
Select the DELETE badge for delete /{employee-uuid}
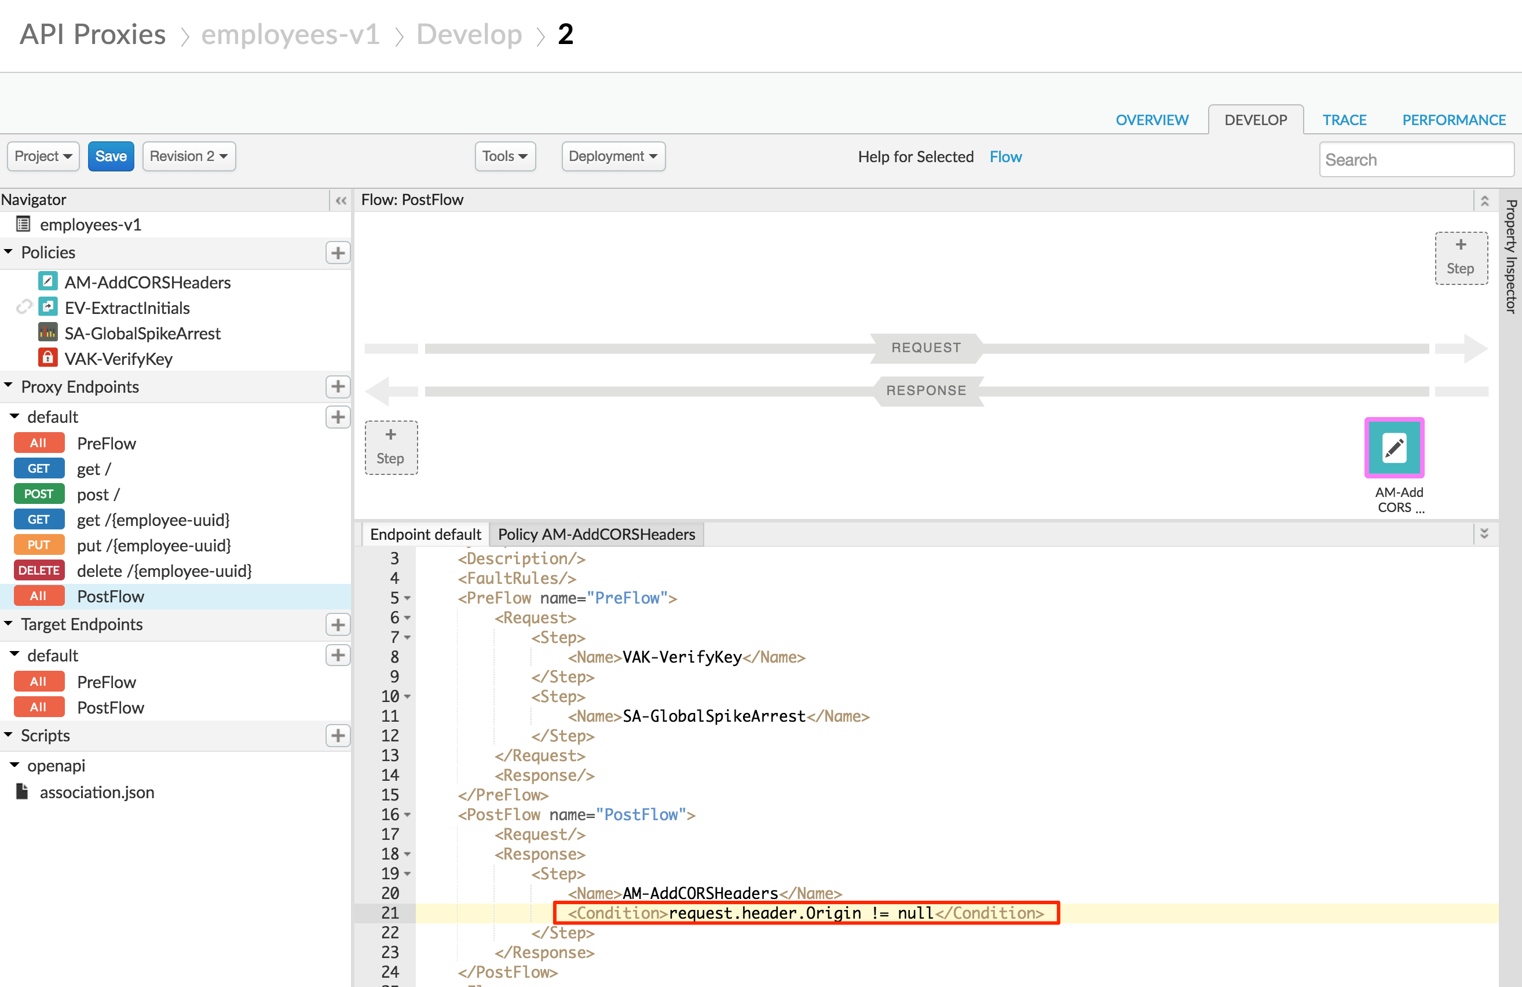point(39,571)
